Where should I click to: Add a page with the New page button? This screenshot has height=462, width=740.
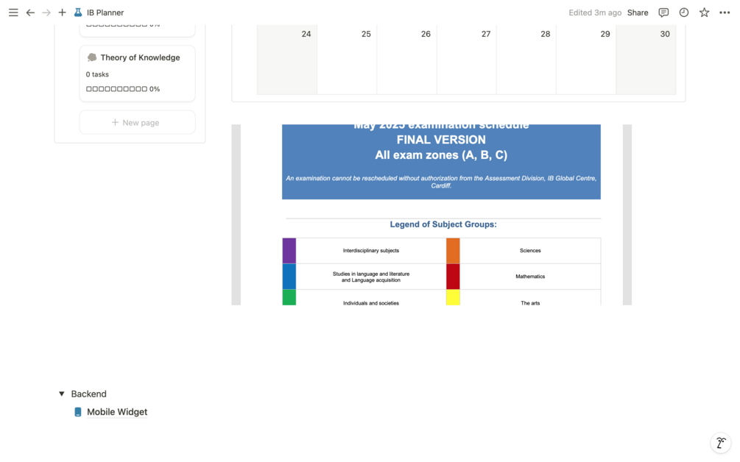[x=137, y=121]
